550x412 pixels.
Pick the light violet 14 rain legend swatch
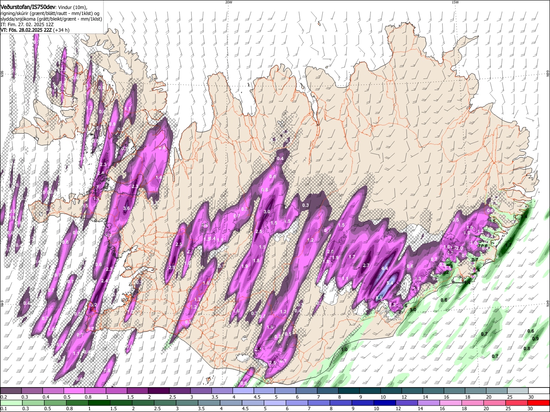point(428,403)
